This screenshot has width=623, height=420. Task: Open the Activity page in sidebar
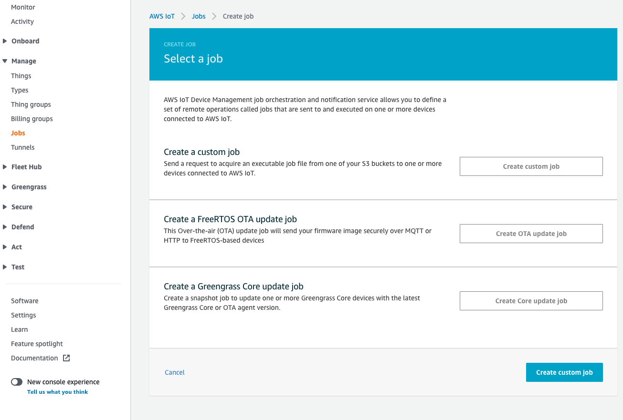click(x=22, y=21)
